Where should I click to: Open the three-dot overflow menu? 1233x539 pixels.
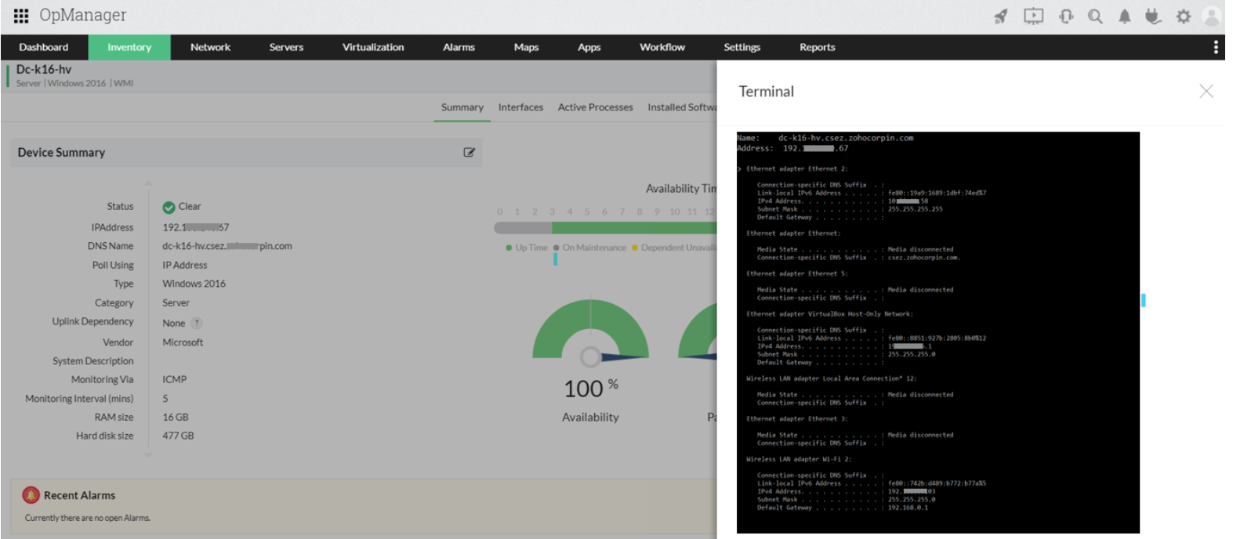pyautogui.click(x=1216, y=47)
